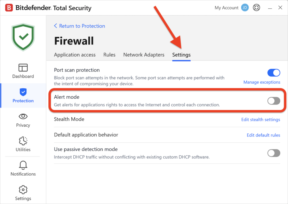Edit stealth settings for Stealth Mode
Screen dimensions: 288x204
pyautogui.click(x=260, y=119)
